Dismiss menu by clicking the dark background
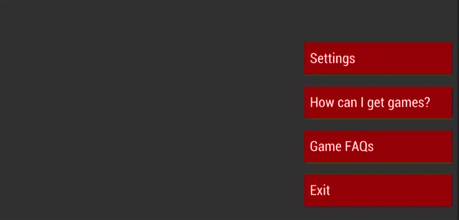 (x=146, y=110)
